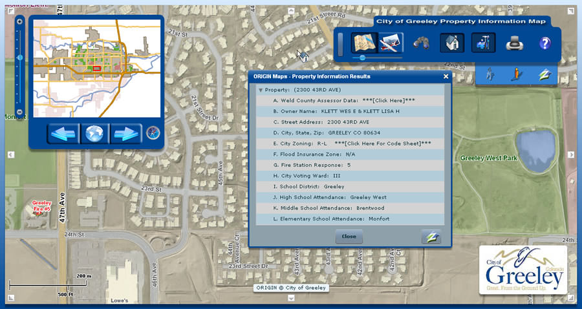Go to next map extent arrow
The width and height of the screenshot is (582, 309).
click(126, 134)
